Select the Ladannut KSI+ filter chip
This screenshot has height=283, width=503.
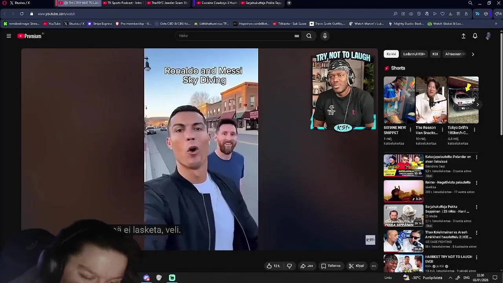[x=414, y=54]
